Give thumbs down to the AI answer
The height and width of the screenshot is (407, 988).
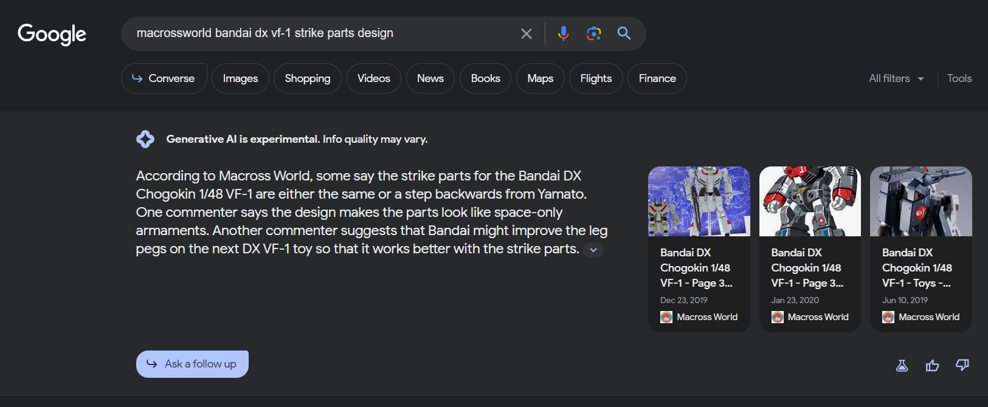pyautogui.click(x=962, y=365)
